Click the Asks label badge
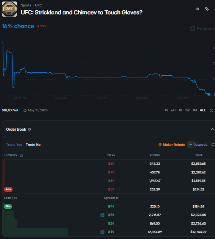Screen dimensions: 215x239 tap(8, 189)
